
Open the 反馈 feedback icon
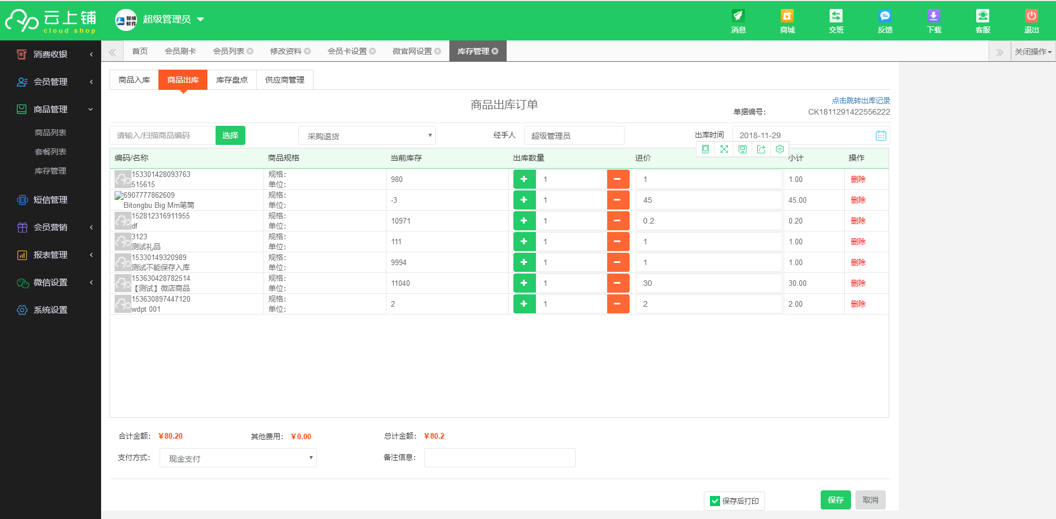[x=885, y=21]
